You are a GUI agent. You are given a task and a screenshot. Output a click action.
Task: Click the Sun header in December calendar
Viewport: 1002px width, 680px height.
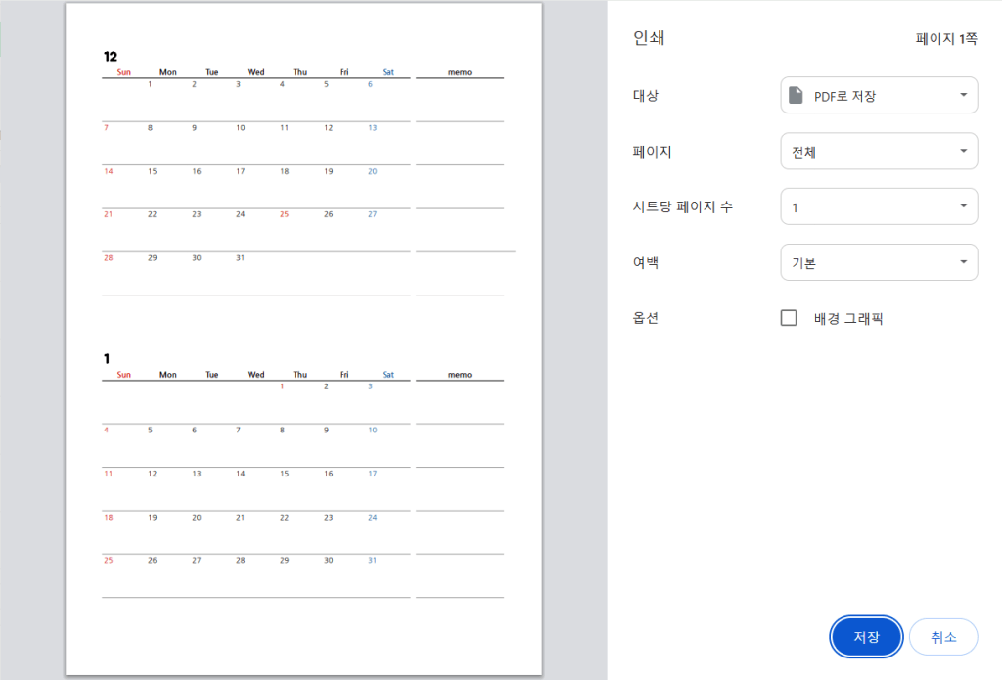tap(123, 72)
